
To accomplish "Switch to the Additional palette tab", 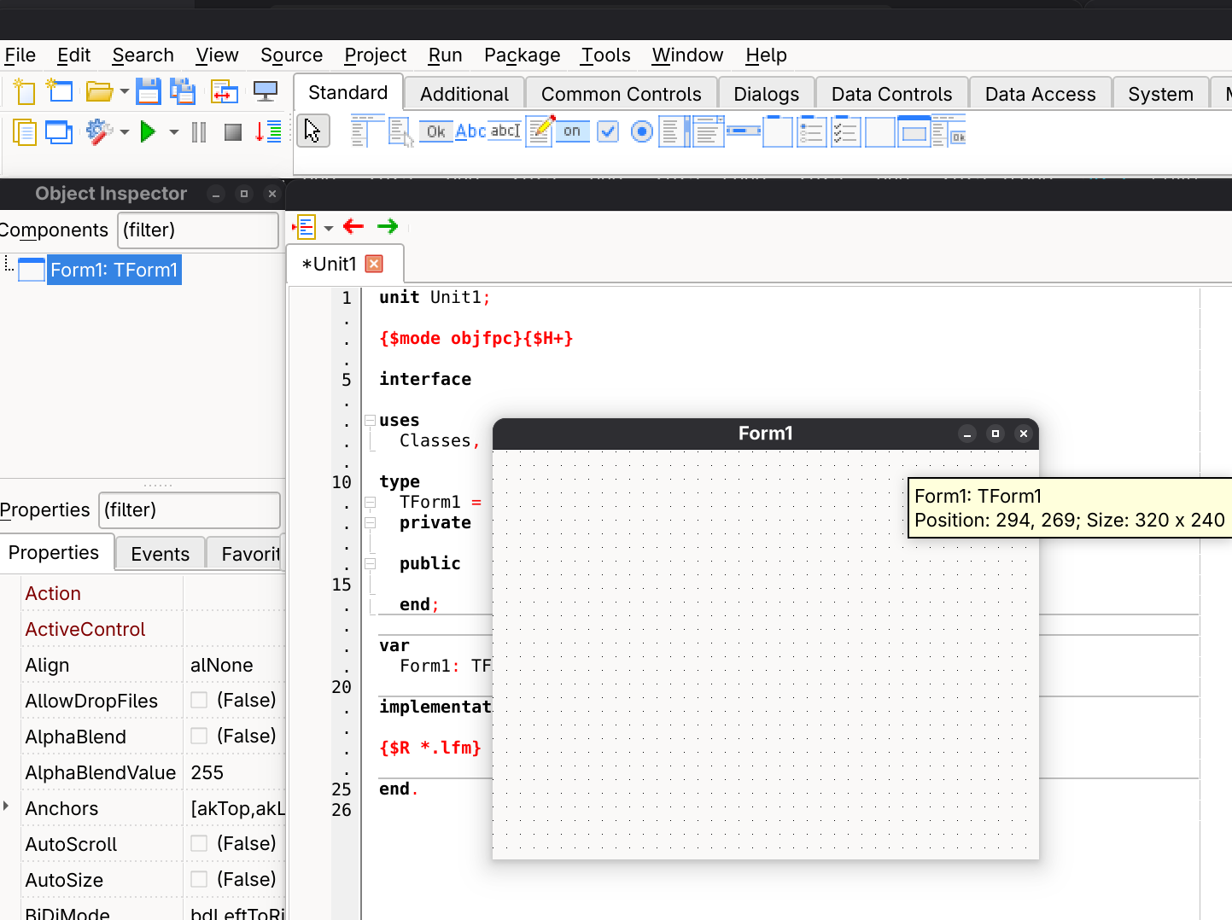I will point(464,94).
